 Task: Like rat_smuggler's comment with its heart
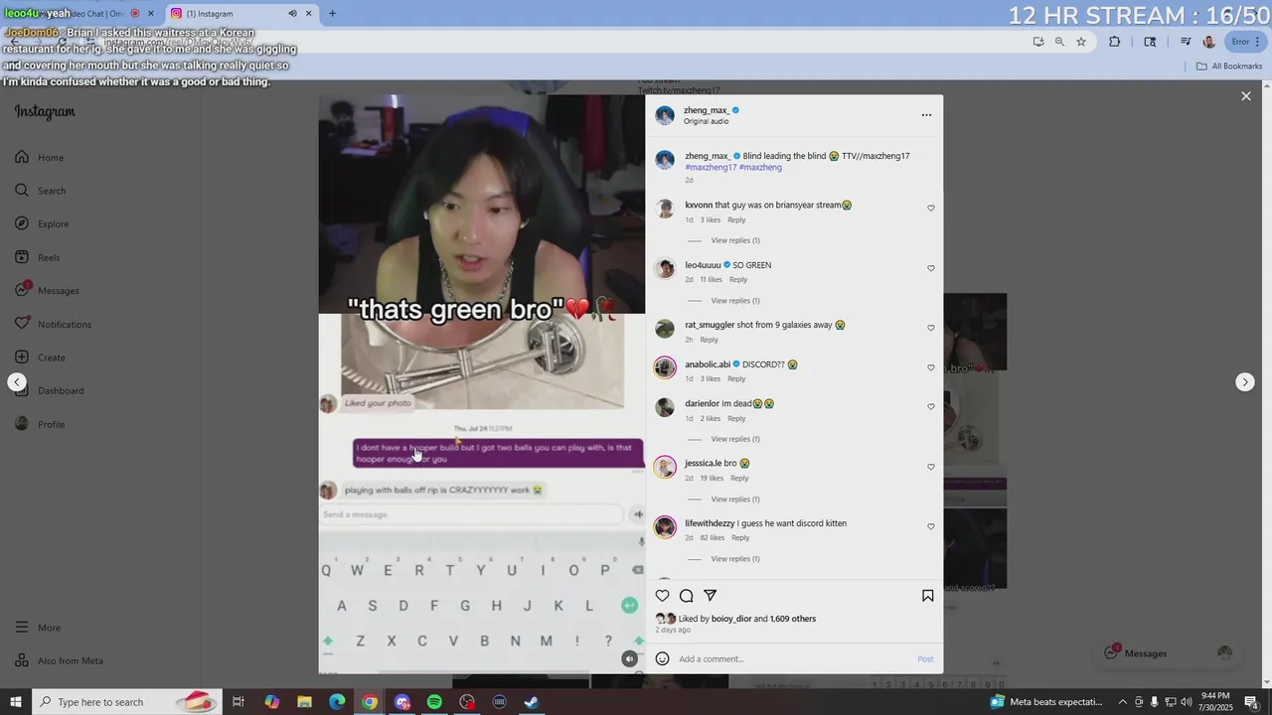pyautogui.click(x=931, y=328)
